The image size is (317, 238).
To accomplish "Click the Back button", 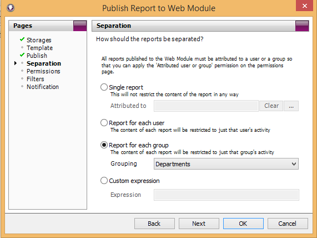I will coord(154,224).
